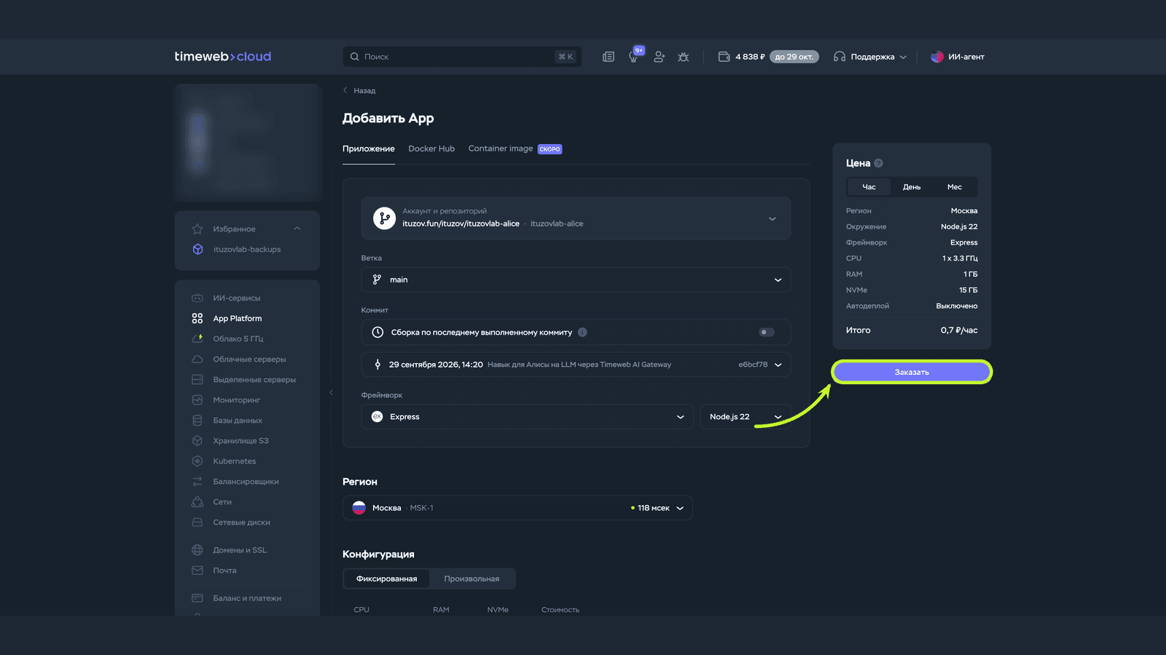Select День price period
The height and width of the screenshot is (655, 1166).
pos(912,187)
